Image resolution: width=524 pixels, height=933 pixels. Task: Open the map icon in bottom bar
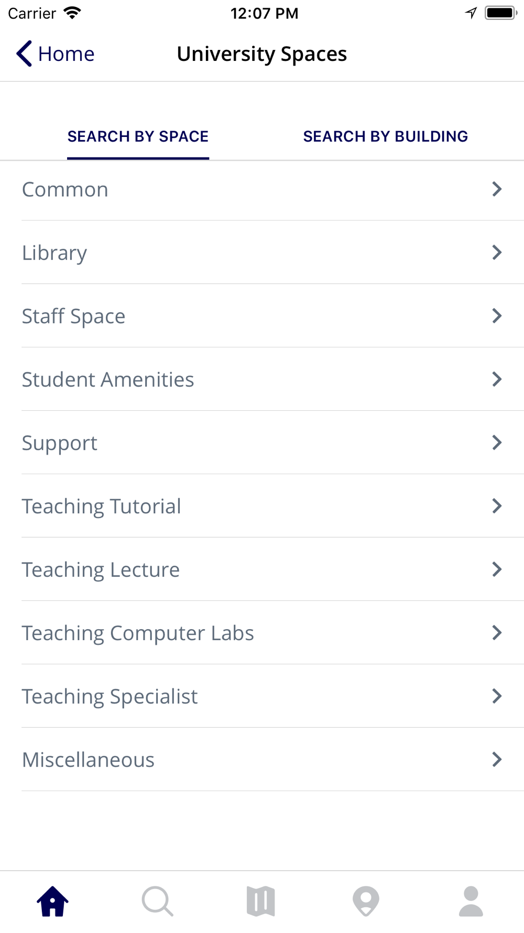click(x=261, y=902)
